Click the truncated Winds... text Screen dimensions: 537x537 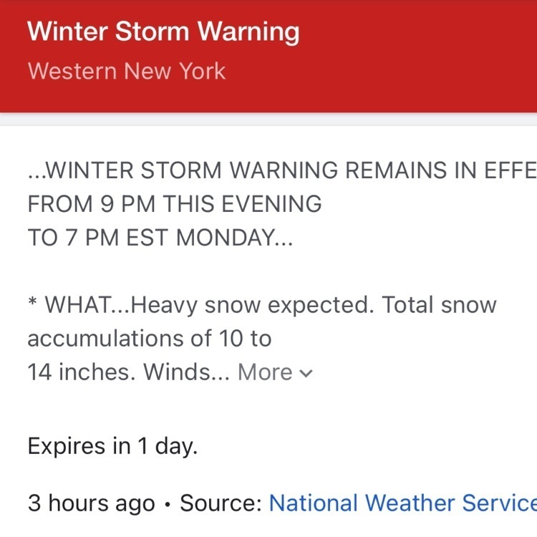pos(186,372)
